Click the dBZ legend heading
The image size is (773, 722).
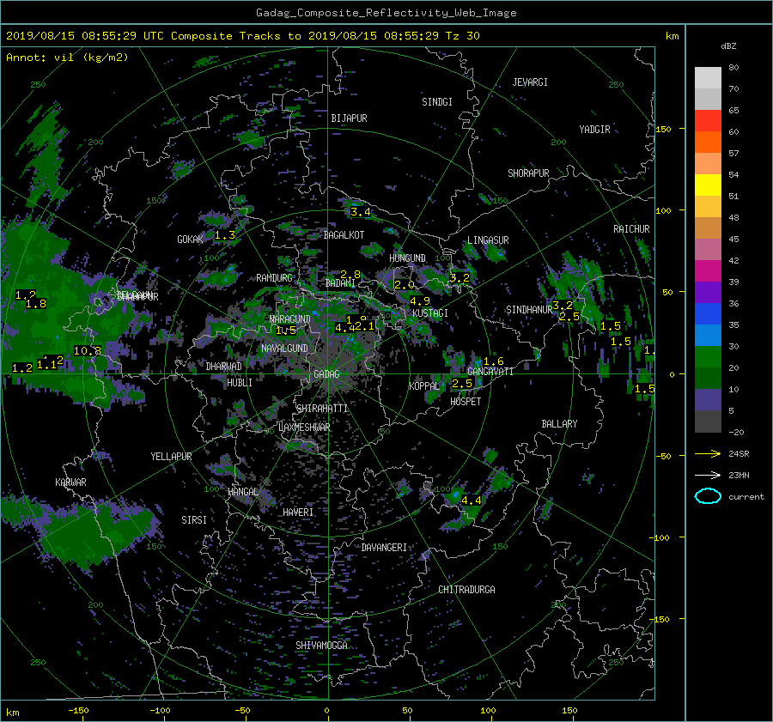coord(728,46)
